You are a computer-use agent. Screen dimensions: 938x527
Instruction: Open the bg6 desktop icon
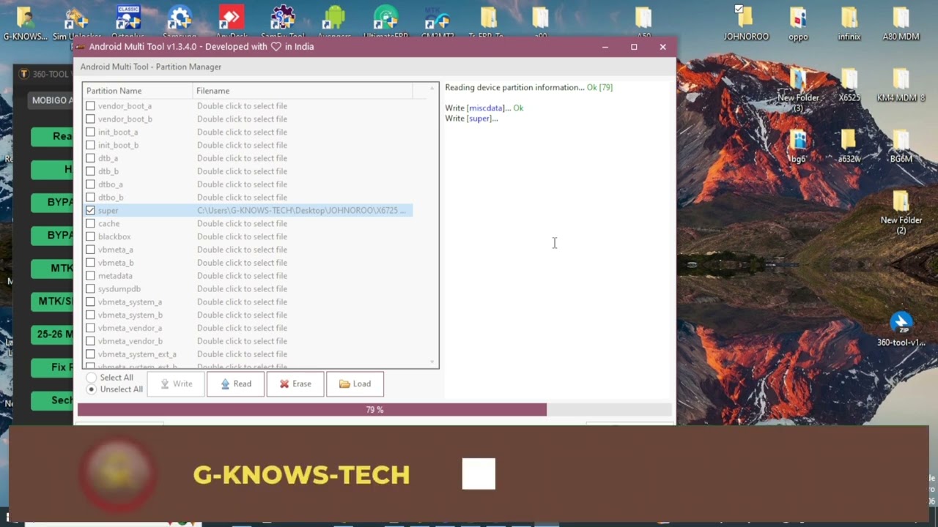(x=798, y=146)
